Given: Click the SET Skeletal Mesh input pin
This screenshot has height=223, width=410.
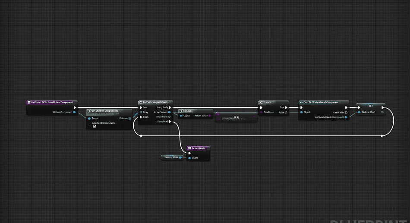Looking at the screenshot, I should (359, 112).
